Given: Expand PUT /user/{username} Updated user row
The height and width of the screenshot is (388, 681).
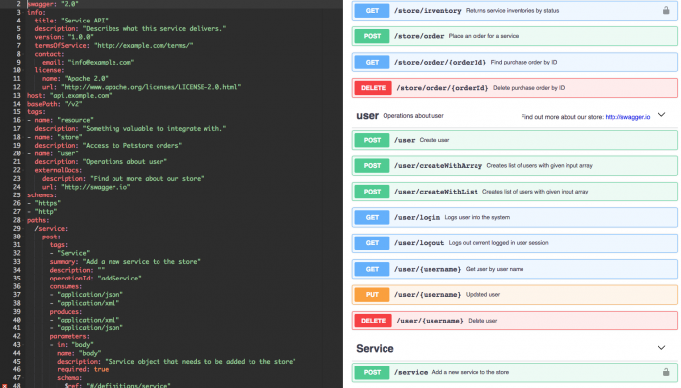Looking at the screenshot, I should (515, 295).
